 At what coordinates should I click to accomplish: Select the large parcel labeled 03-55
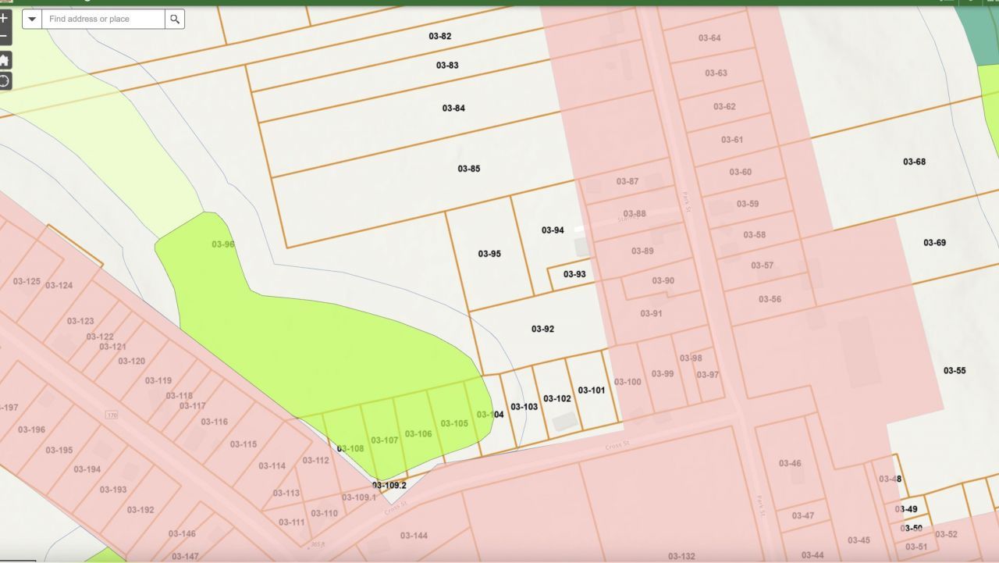pyautogui.click(x=955, y=370)
